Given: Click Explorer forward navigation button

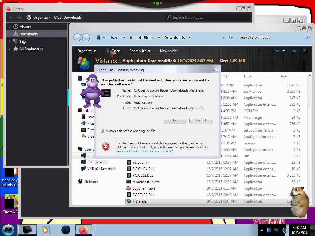Looking at the screenshot, I should pyautogui.click(x=86, y=37).
